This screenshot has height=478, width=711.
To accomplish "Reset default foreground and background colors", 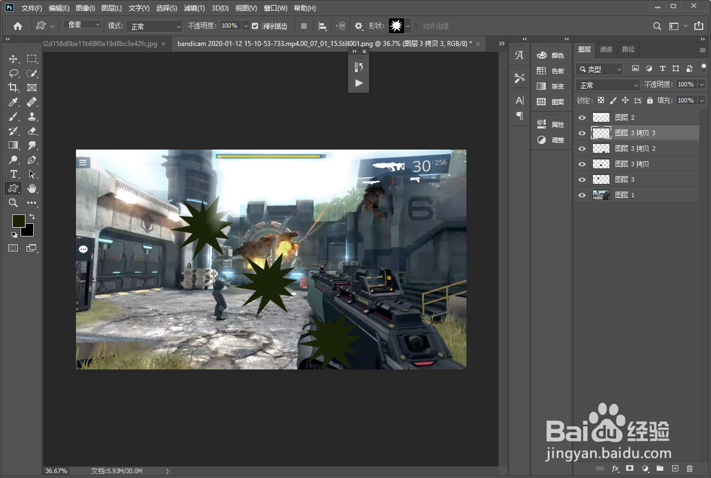I will pos(14,234).
